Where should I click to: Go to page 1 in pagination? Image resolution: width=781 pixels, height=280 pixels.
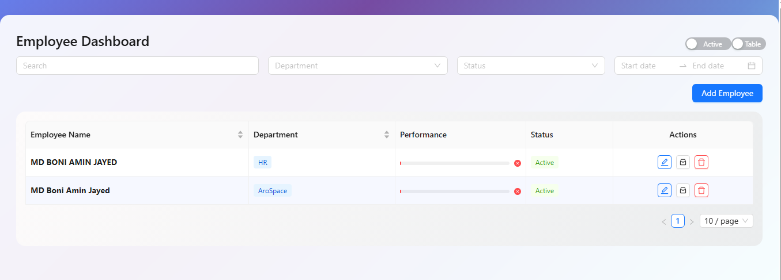click(x=677, y=221)
